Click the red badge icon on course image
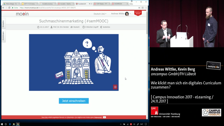This screenshot has width=224, height=126. click(115, 87)
